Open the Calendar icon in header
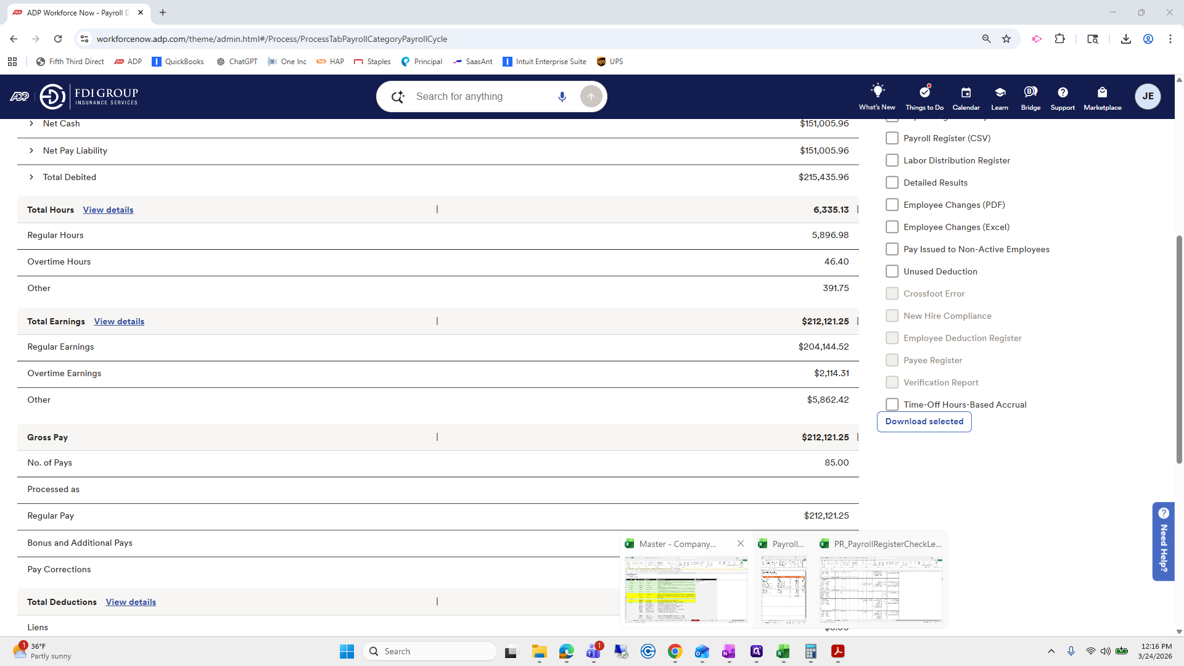This screenshot has height=666, width=1184. point(966,92)
